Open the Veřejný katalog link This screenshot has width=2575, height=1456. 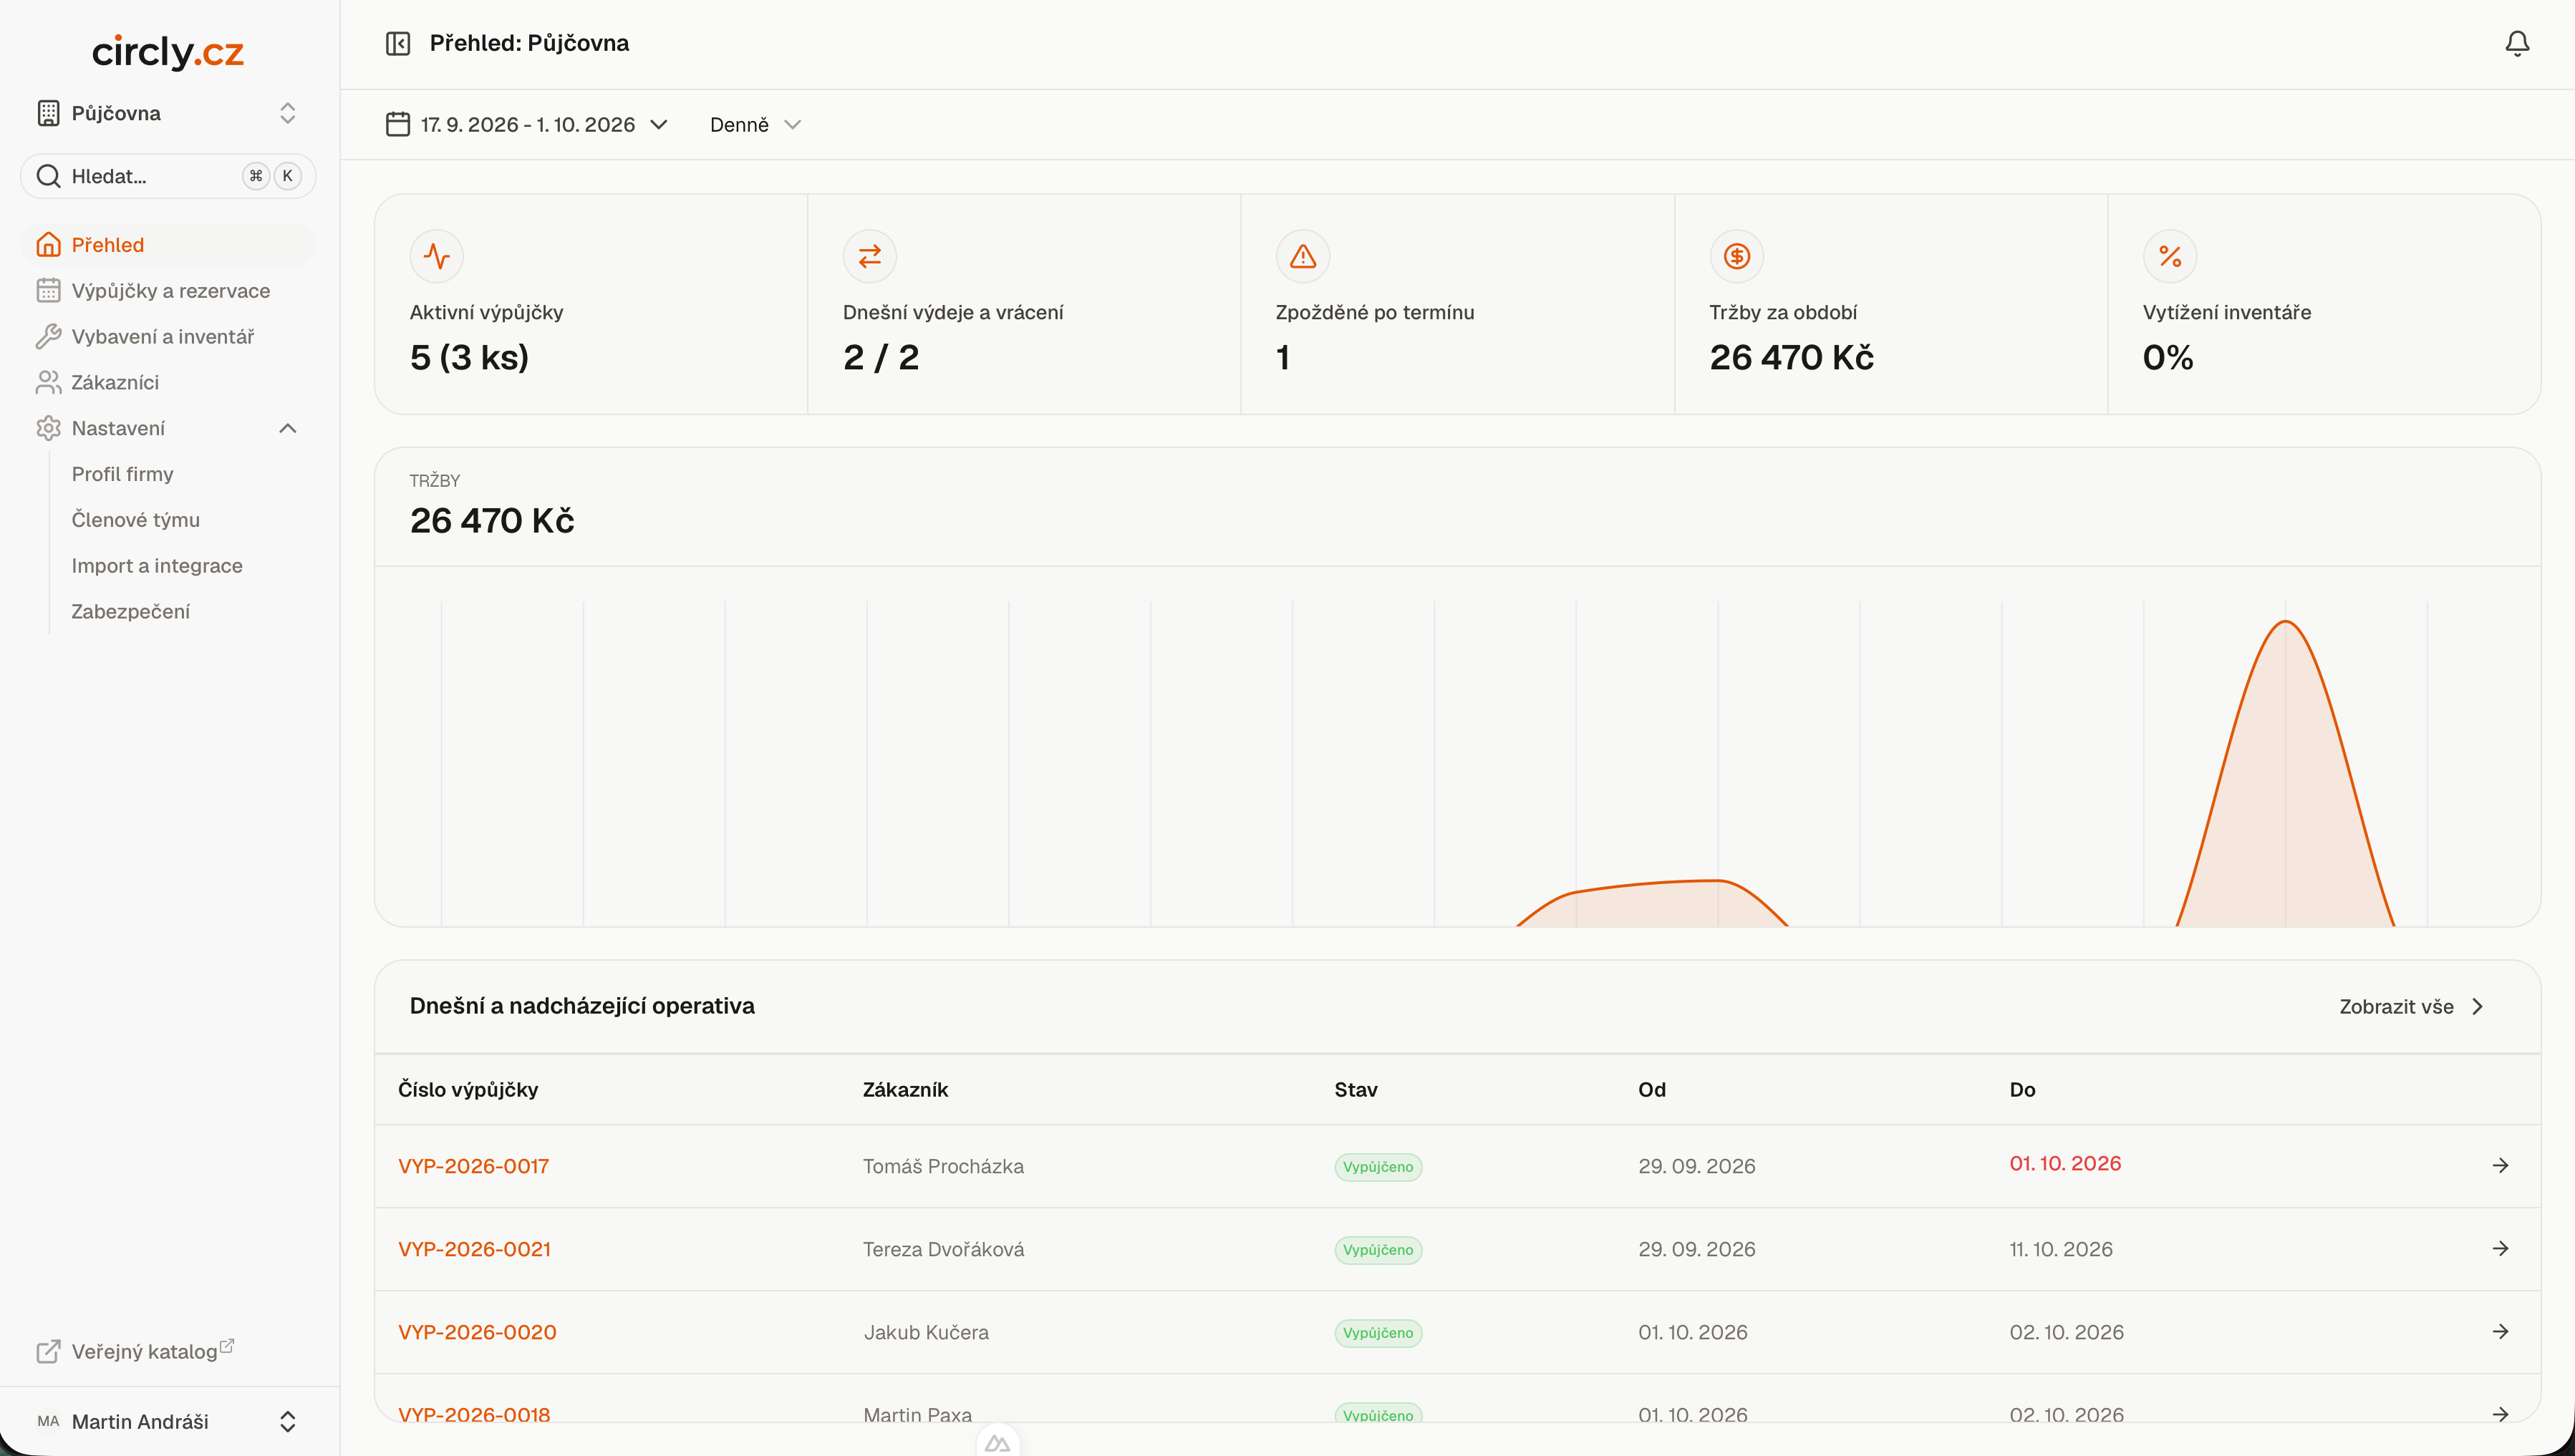(x=135, y=1351)
